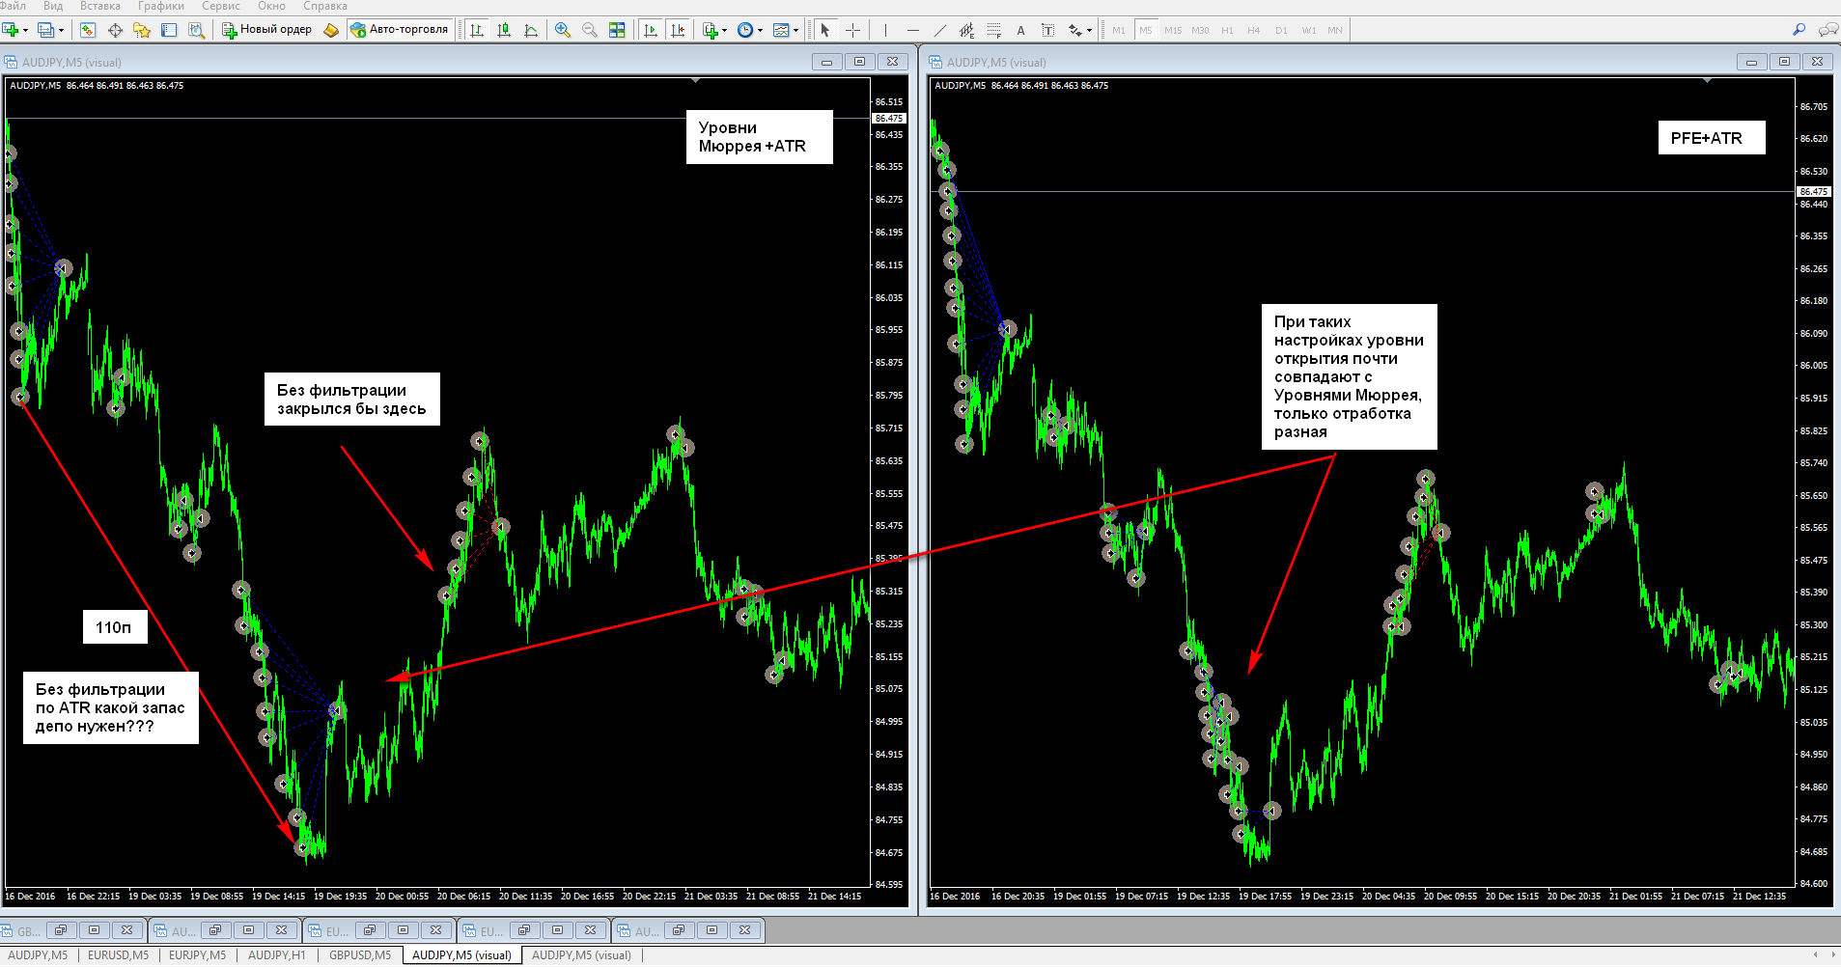Select the crosshair tool
Image resolution: width=1841 pixels, height=967 pixels.
pos(852,30)
